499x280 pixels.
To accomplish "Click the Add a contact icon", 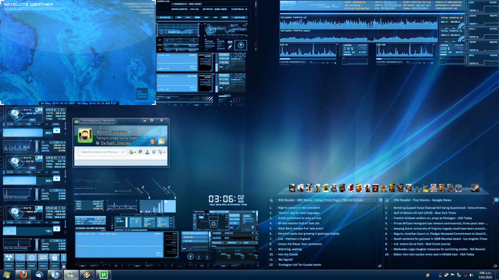I will coord(131,152).
